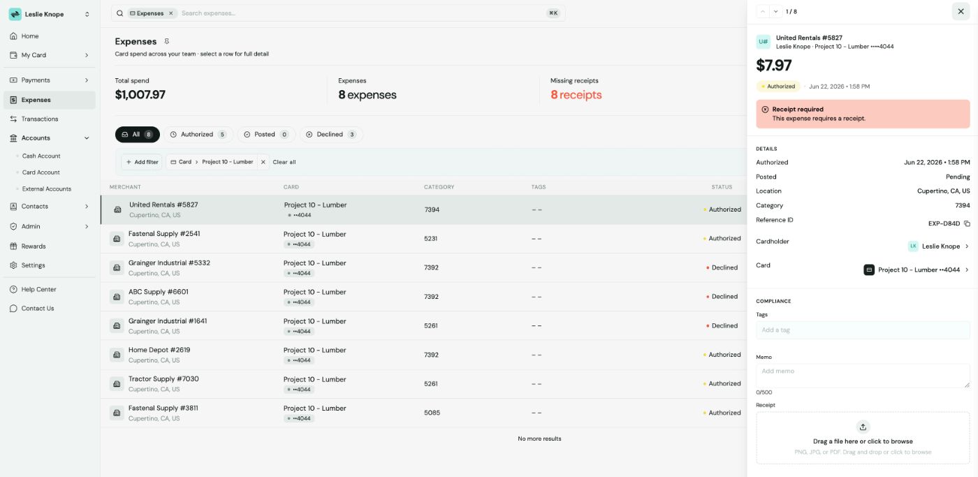
Task: Focus the Search expenses field
Action: click(x=360, y=13)
